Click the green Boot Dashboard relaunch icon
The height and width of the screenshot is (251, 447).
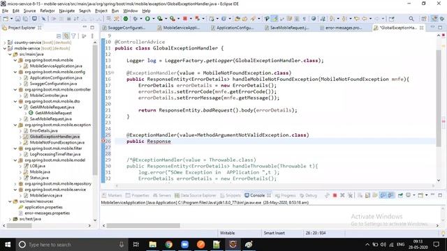126,19
